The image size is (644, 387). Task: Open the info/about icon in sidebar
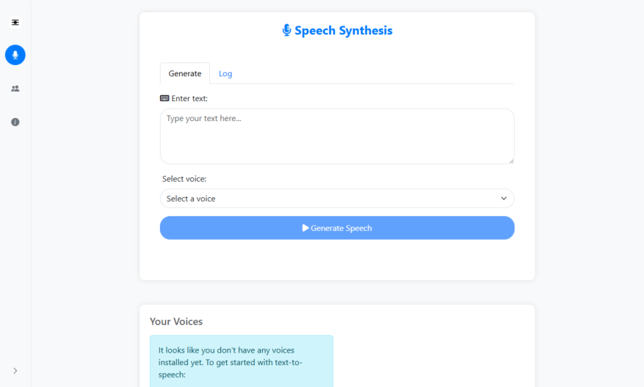pos(15,122)
